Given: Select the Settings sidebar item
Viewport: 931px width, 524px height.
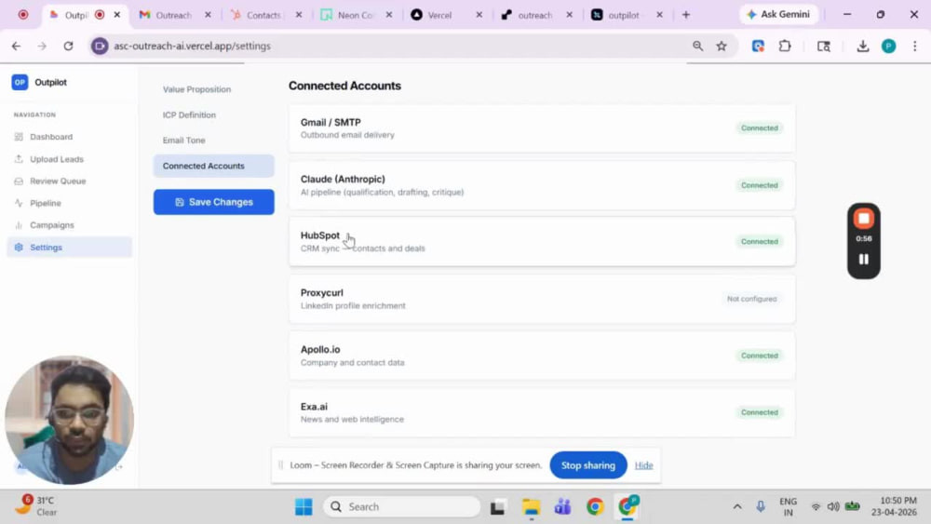Looking at the screenshot, I should (x=69, y=247).
